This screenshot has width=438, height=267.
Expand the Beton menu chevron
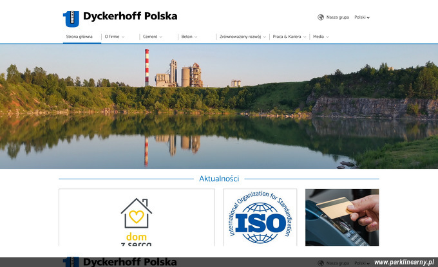point(196,37)
